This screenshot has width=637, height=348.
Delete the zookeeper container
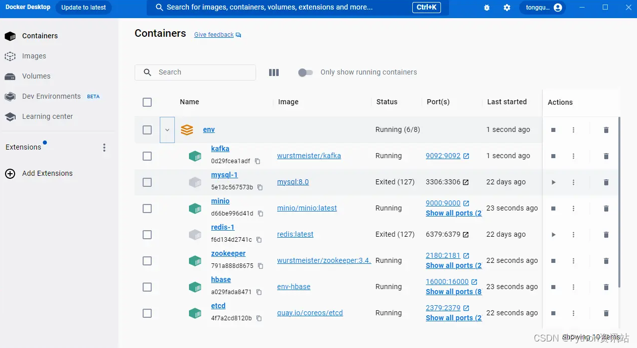(606, 261)
